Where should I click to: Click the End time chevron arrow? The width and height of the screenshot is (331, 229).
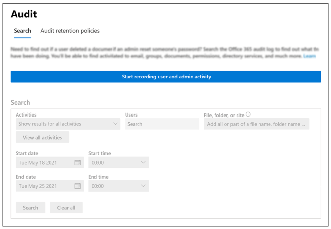coord(144,186)
